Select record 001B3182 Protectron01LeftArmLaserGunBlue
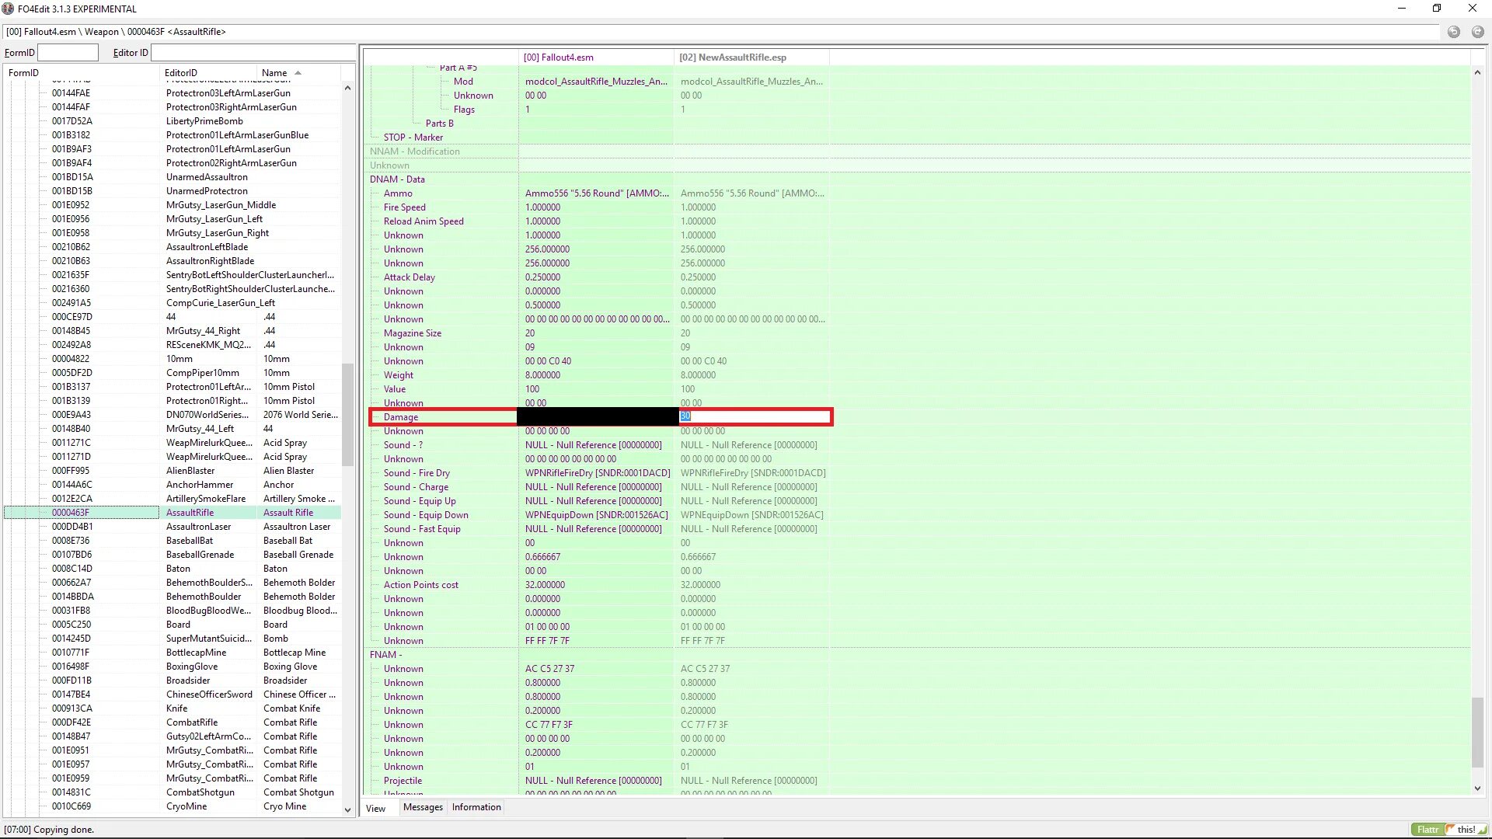 tap(173, 135)
